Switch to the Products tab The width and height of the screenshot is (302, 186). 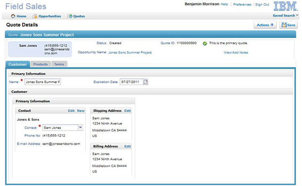click(40, 64)
